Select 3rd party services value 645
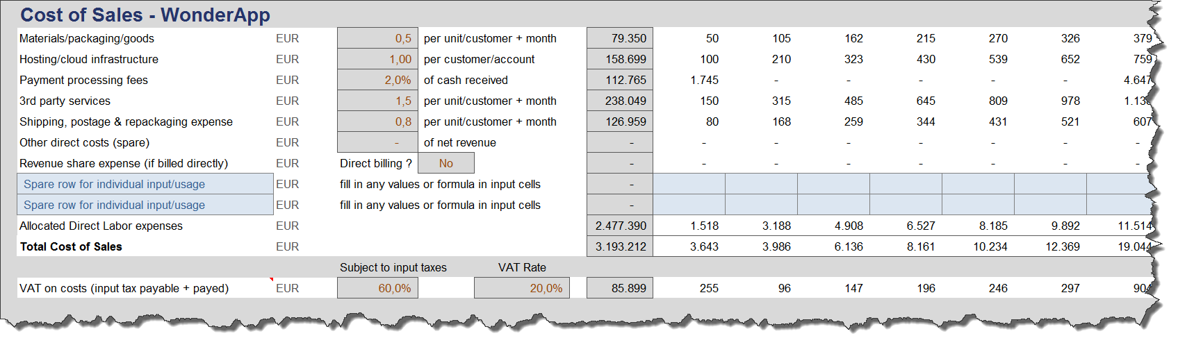1178x345 pixels. click(926, 101)
